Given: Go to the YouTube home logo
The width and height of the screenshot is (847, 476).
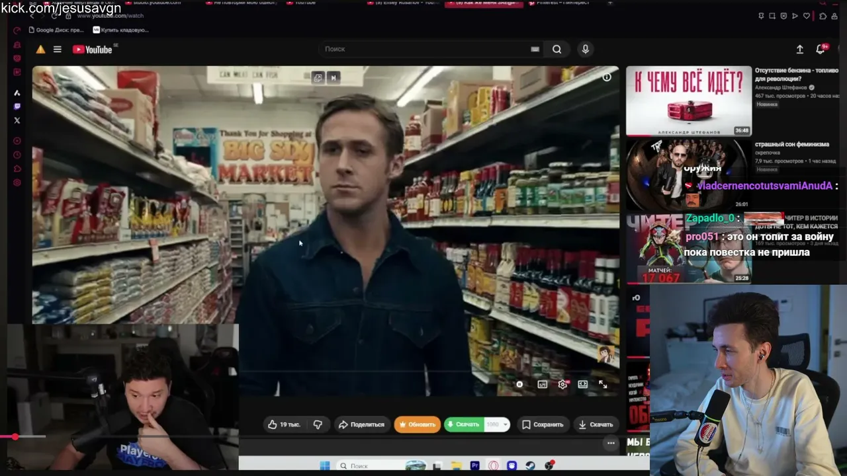Looking at the screenshot, I should coord(92,50).
